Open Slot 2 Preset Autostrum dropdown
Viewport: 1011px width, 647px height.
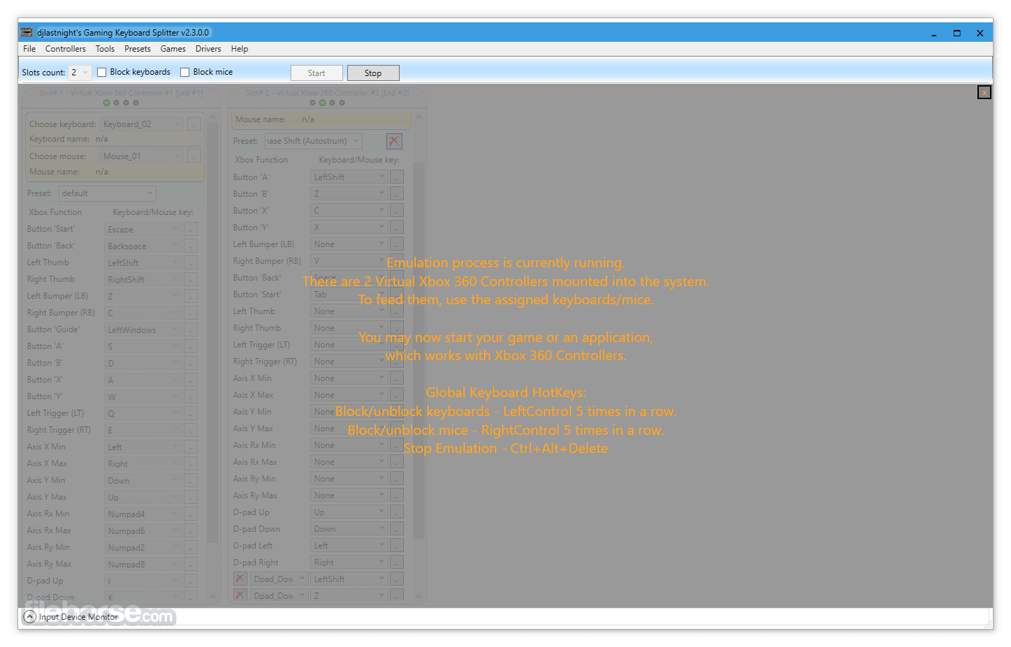pyautogui.click(x=313, y=141)
